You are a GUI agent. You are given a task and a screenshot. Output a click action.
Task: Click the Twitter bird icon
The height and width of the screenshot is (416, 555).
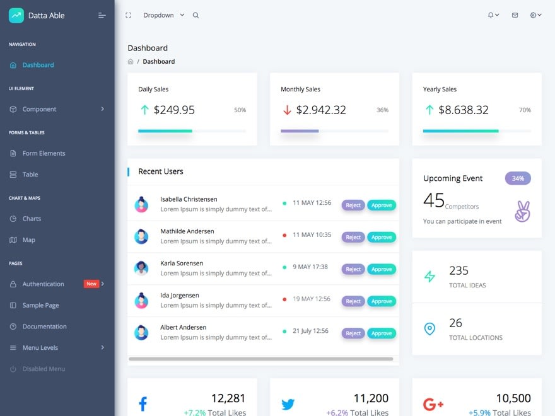(288, 404)
